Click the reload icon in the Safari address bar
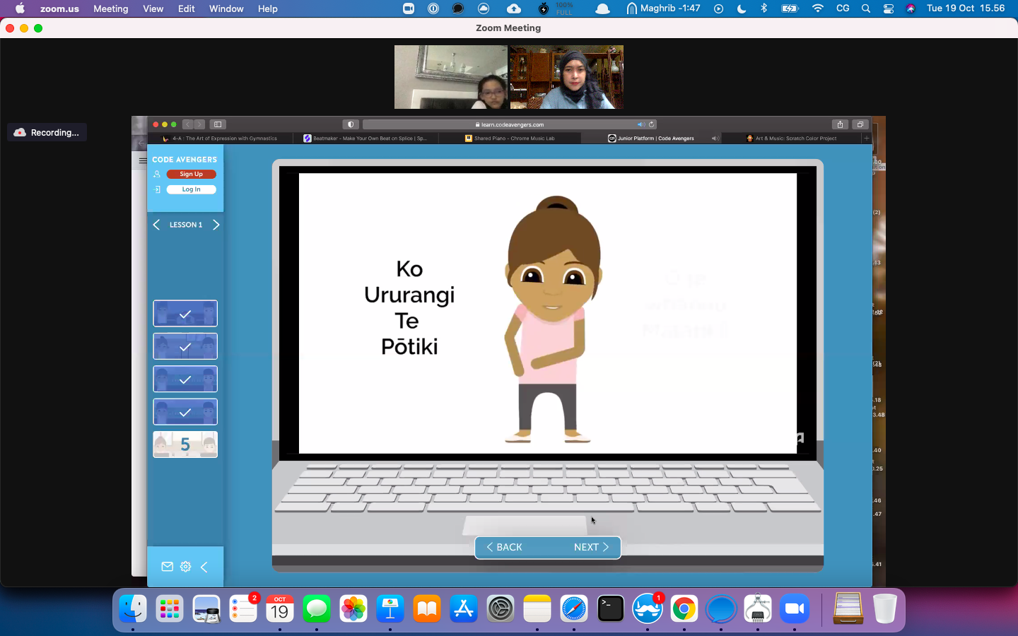 coord(652,124)
